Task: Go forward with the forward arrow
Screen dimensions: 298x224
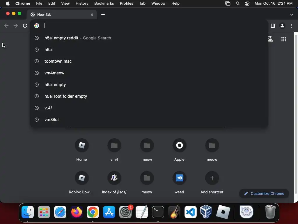Action: (x=16, y=26)
